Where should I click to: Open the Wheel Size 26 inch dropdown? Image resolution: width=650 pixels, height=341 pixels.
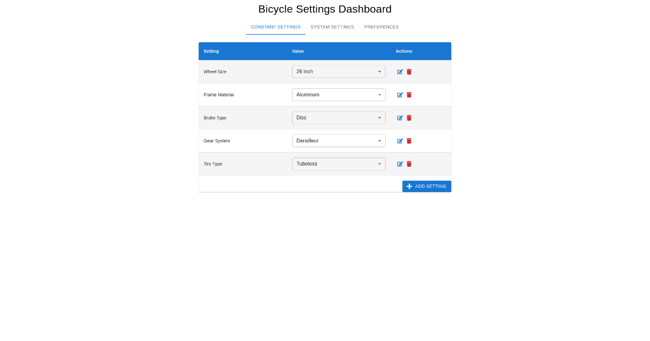[x=339, y=71]
